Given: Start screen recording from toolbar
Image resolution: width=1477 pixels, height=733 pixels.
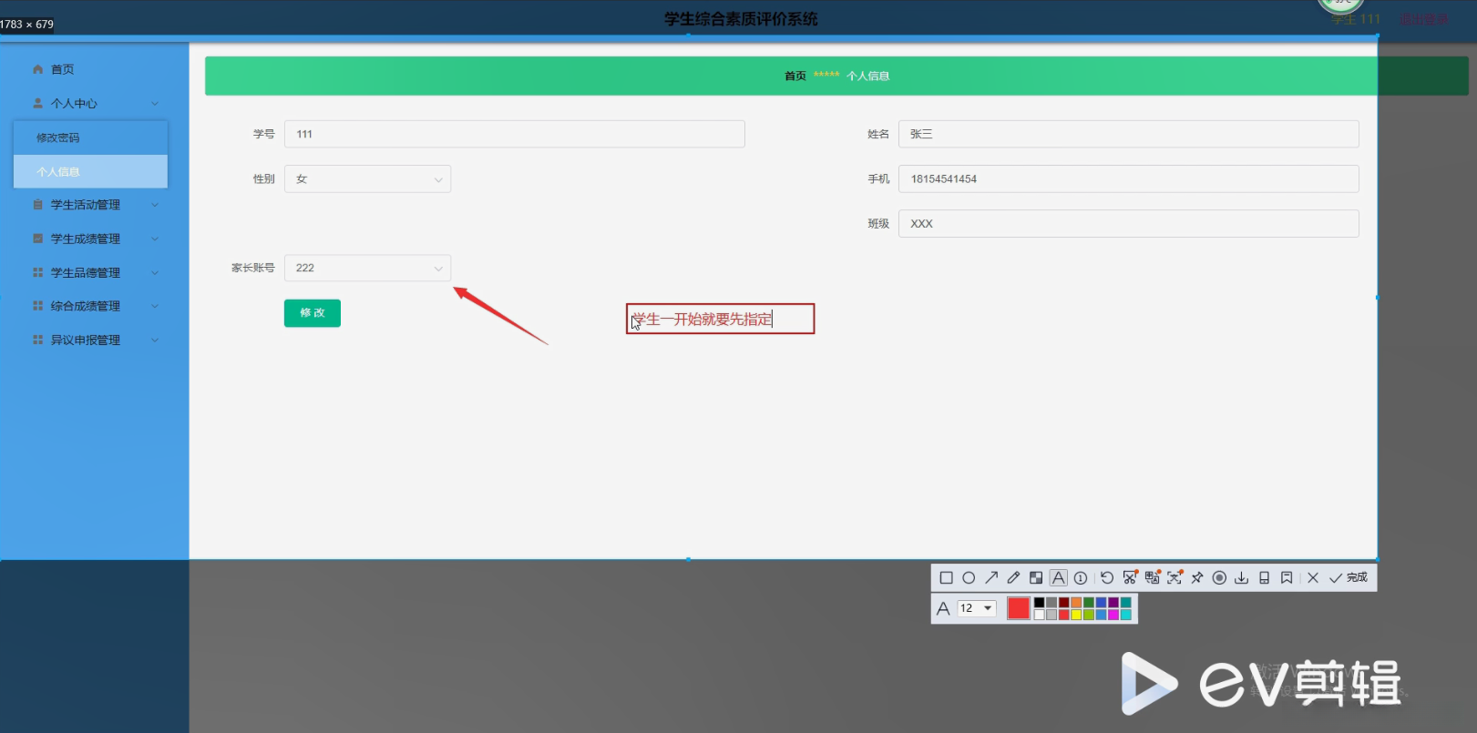Looking at the screenshot, I should click(x=1219, y=577).
